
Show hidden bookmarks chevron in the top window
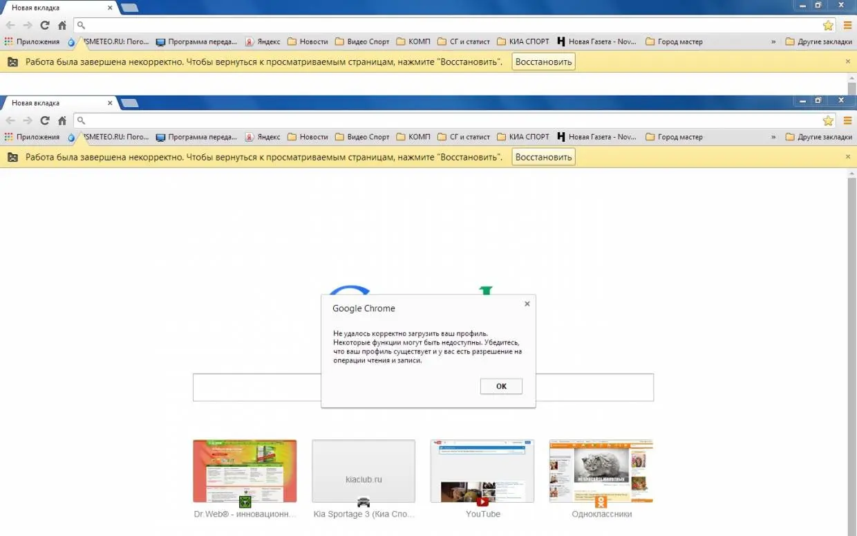coord(773,41)
